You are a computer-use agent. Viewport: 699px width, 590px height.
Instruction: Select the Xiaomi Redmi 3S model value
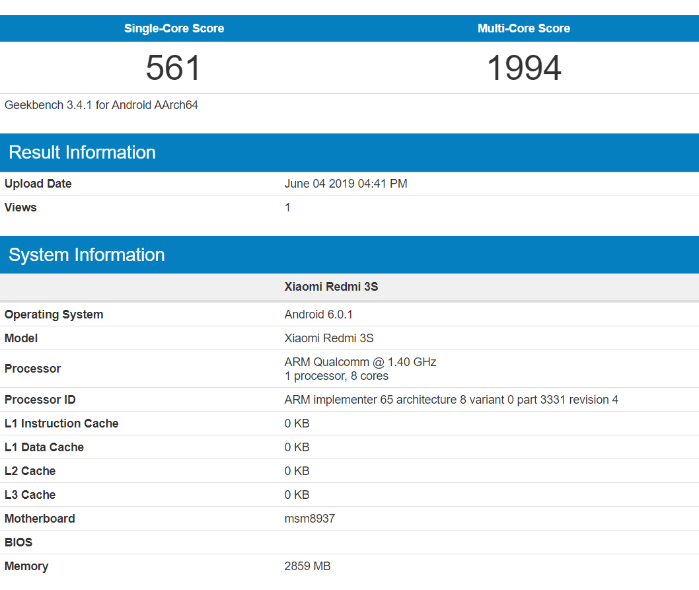pos(329,338)
